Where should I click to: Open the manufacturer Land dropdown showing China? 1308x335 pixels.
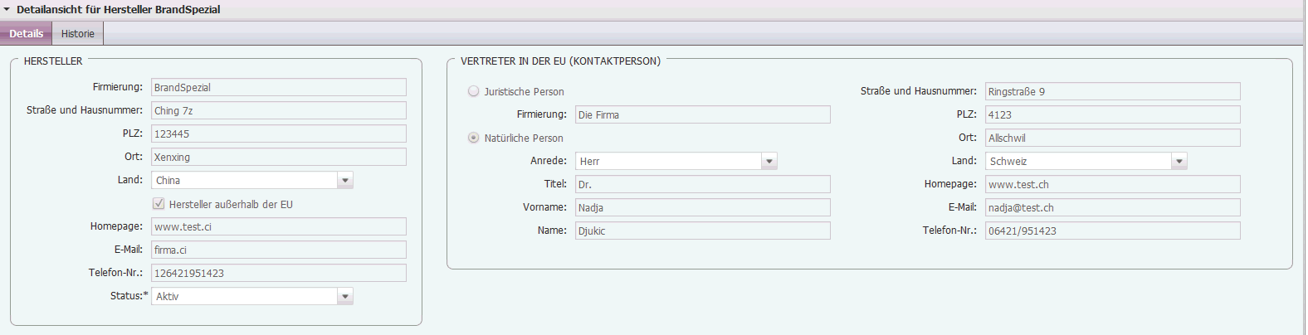point(345,180)
